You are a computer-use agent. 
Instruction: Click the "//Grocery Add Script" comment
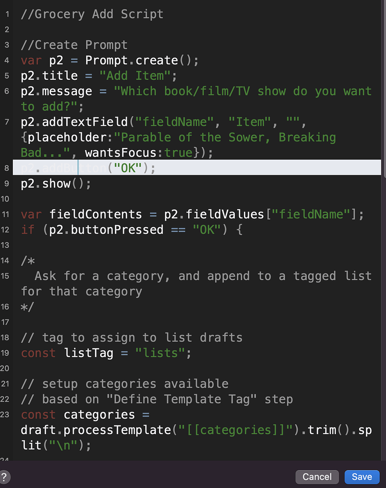(x=91, y=14)
